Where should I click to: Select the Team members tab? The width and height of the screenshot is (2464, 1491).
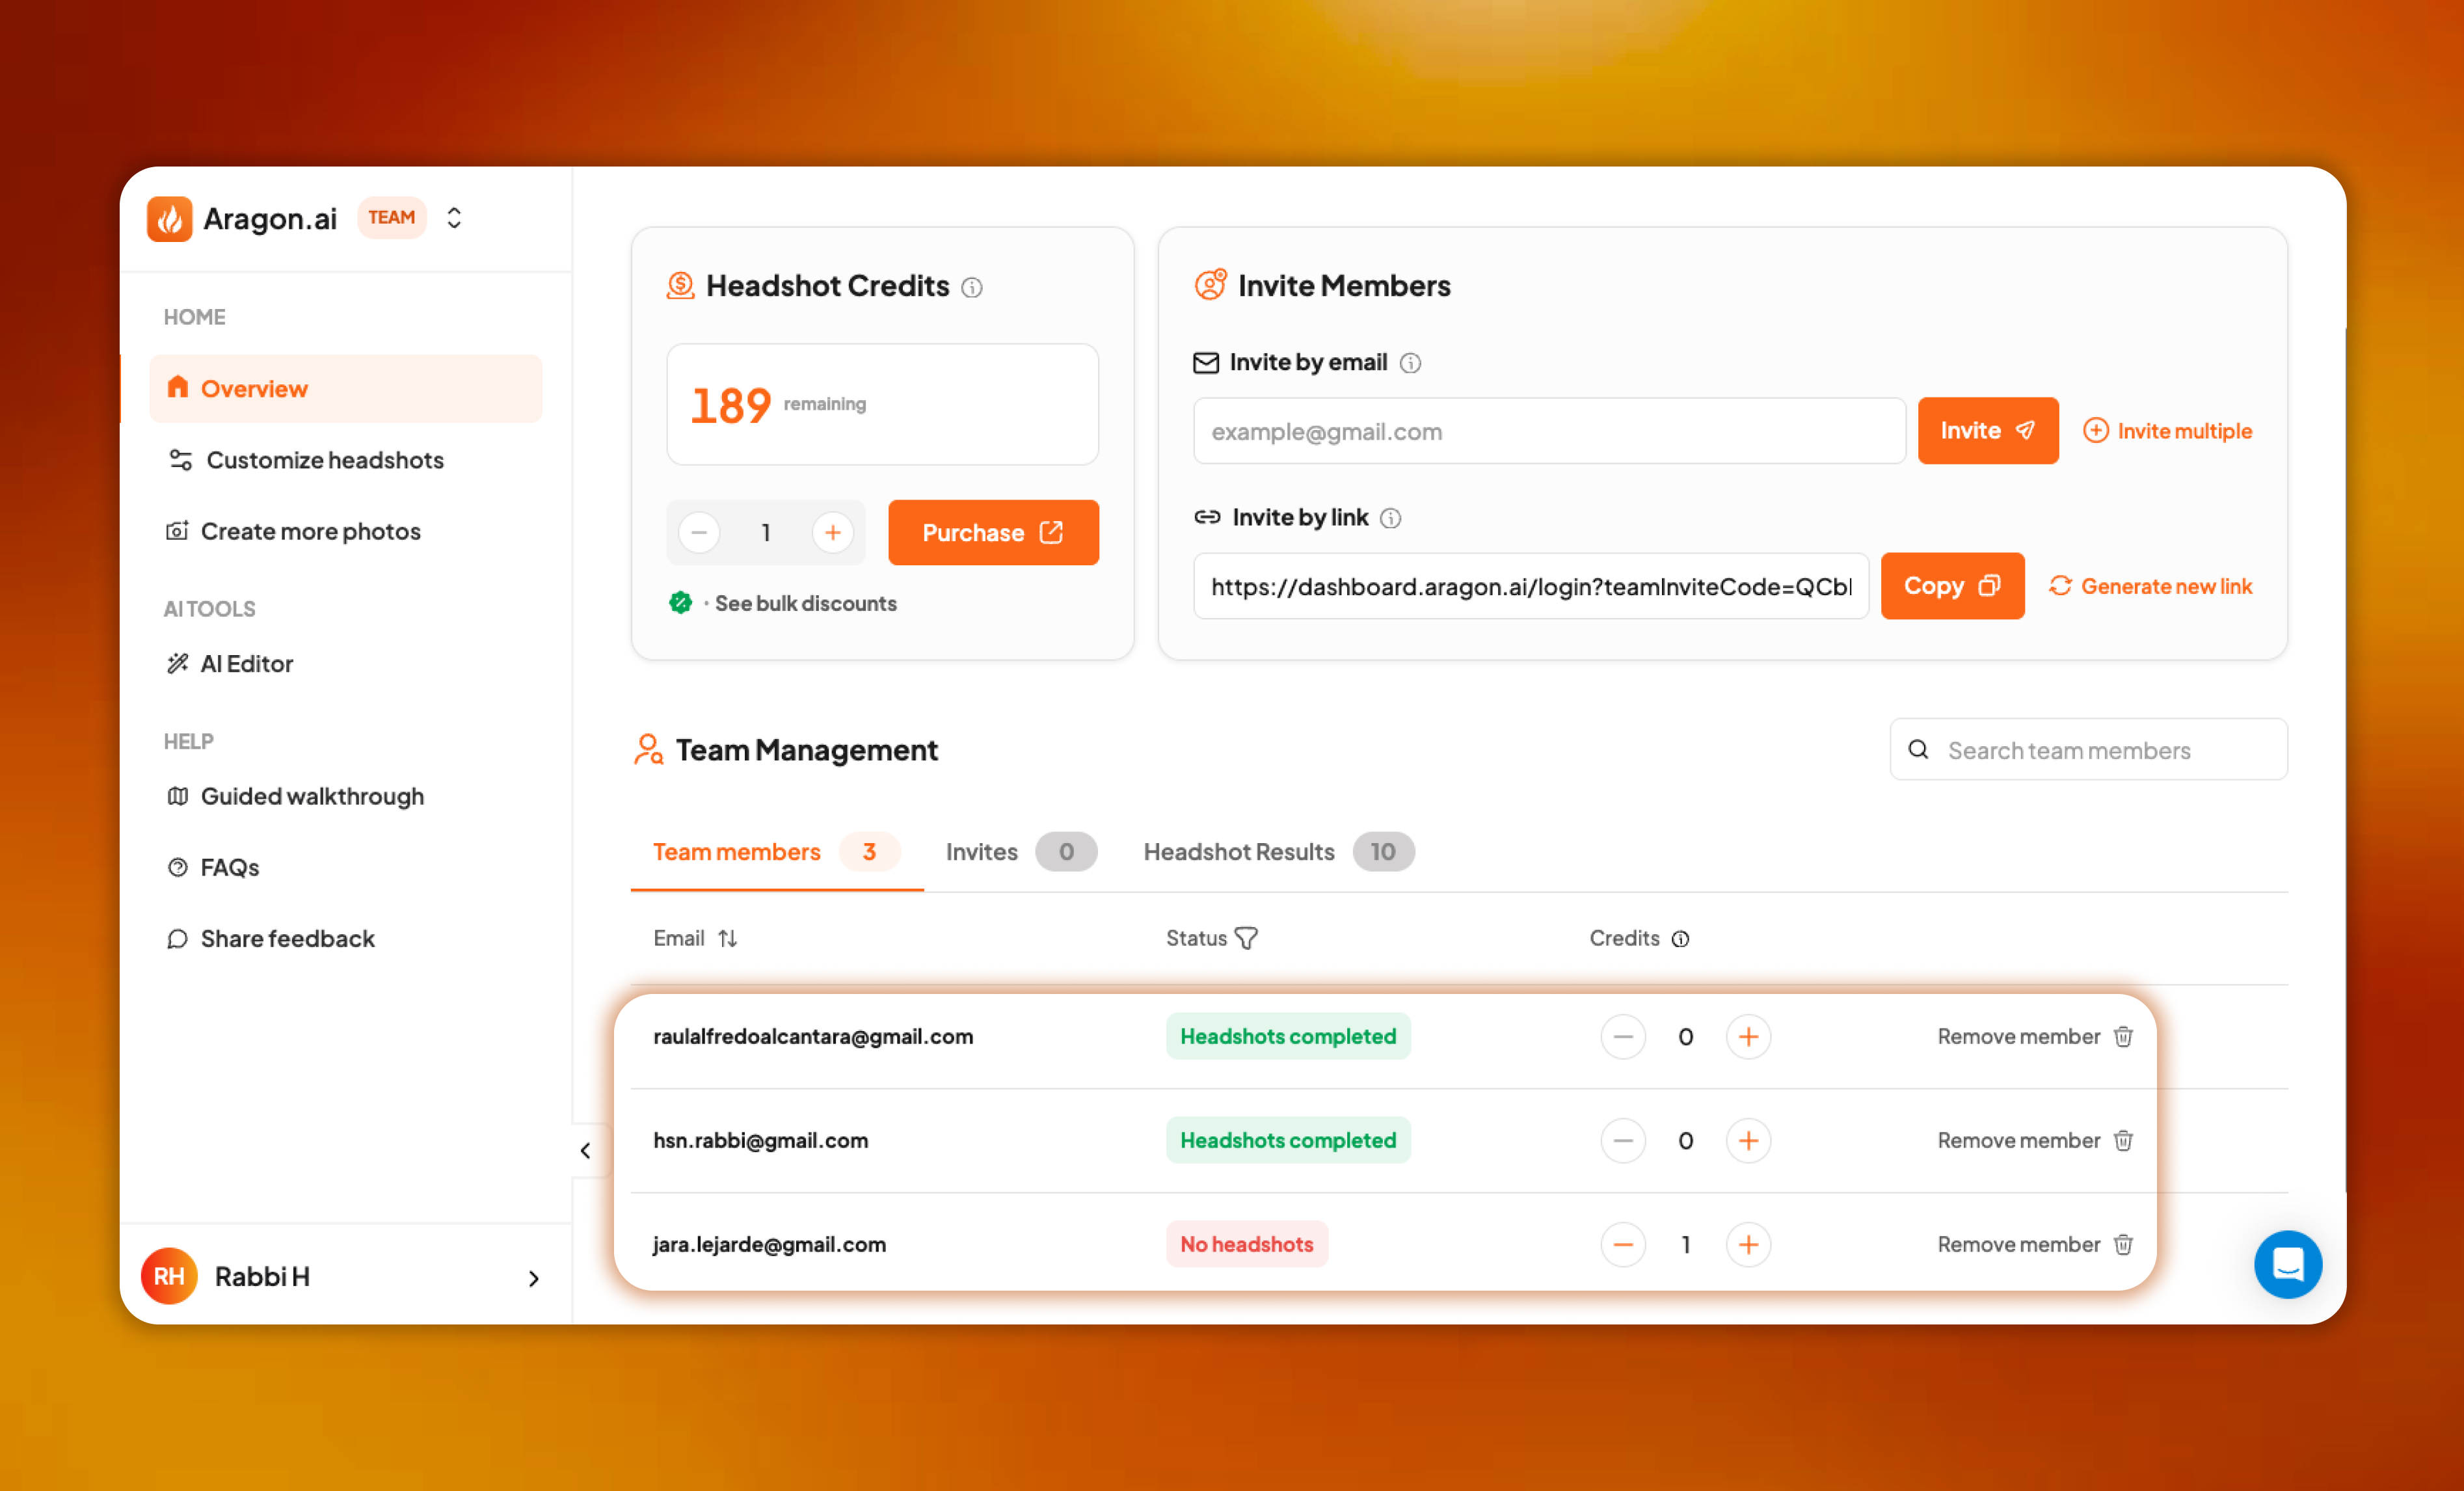[x=776, y=852]
